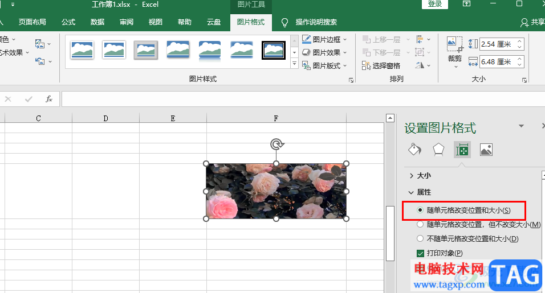Switch to the 审阅 tab

(x=127, y=22)
